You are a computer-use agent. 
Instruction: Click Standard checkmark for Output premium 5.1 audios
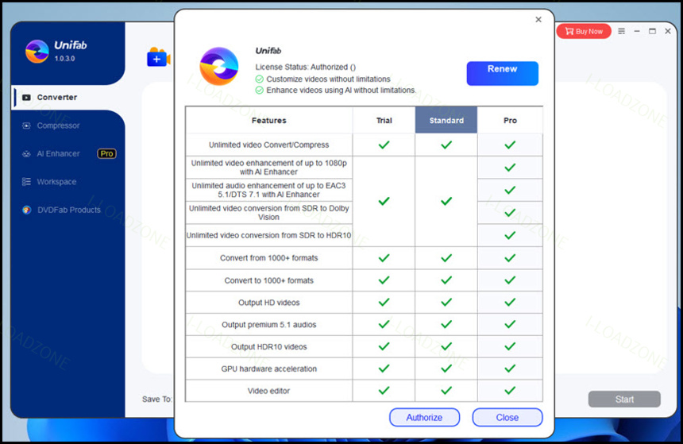point(446,324)
